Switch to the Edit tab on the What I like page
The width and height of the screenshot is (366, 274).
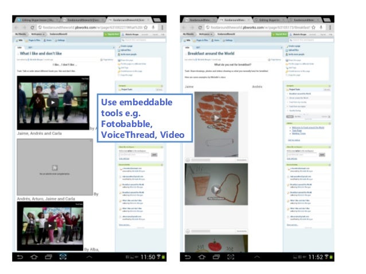tap(30, 47)
